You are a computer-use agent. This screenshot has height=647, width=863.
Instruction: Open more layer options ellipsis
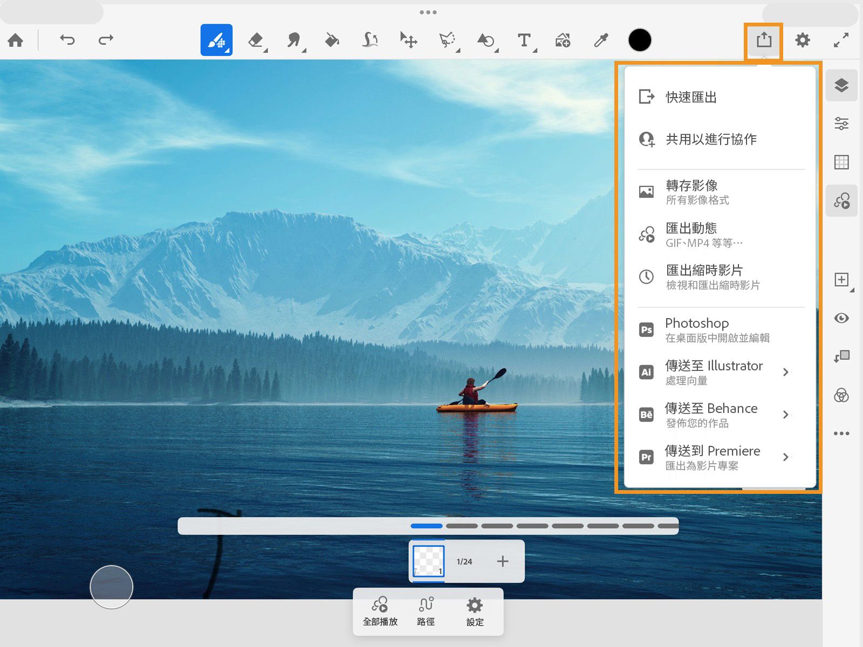coord(841,433)
